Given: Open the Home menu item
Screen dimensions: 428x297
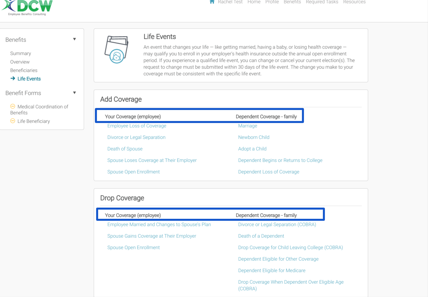Looking at the screenshot, I should (254, 2).
